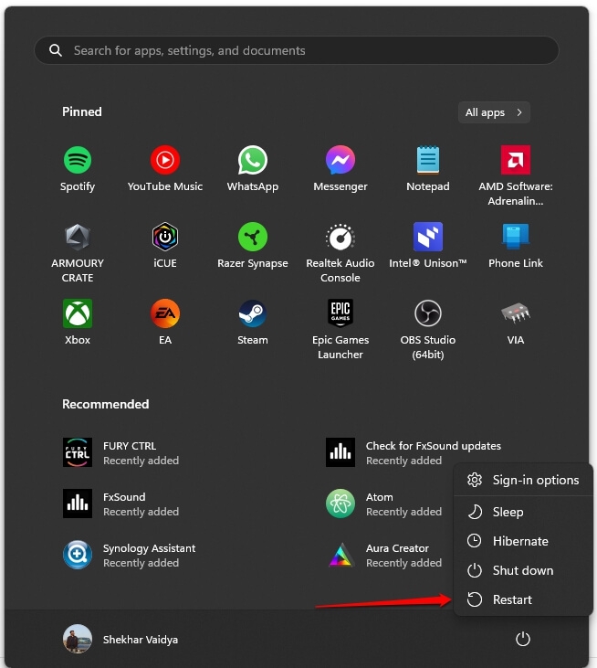Open WhatsApp pinned app icon
The image size is (597, 668).
(x=253, y=161)
